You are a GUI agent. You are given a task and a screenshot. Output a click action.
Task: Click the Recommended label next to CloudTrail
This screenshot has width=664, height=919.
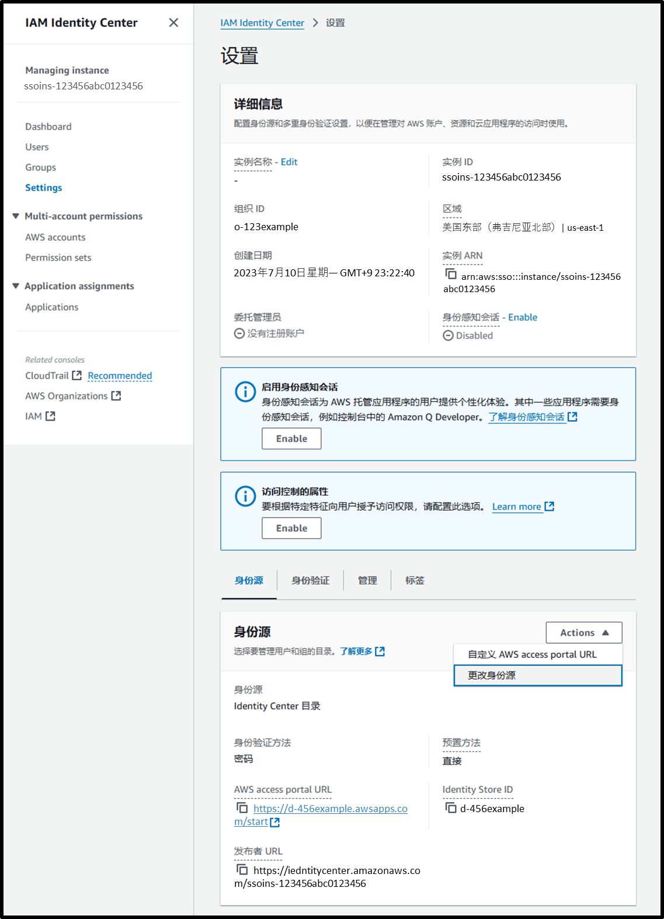coord(120,376)
